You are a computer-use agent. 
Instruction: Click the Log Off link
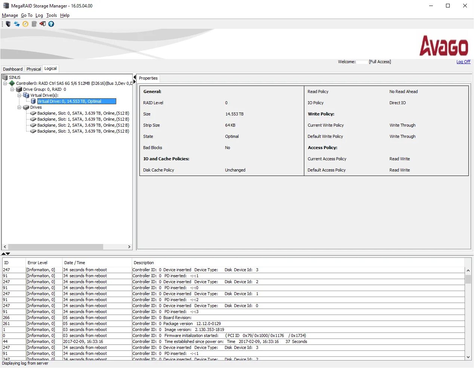[463, 62]
